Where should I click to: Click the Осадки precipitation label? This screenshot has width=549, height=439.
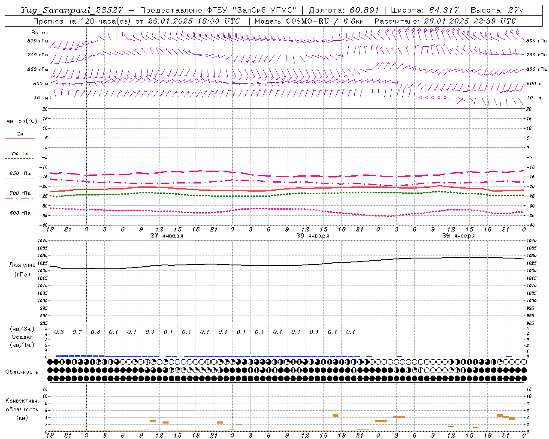pos(22,337)
